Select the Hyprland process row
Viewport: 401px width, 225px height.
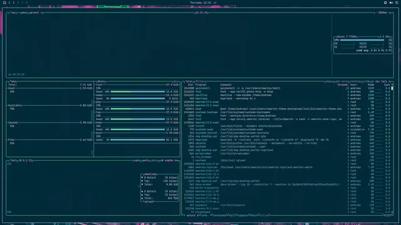287,99
